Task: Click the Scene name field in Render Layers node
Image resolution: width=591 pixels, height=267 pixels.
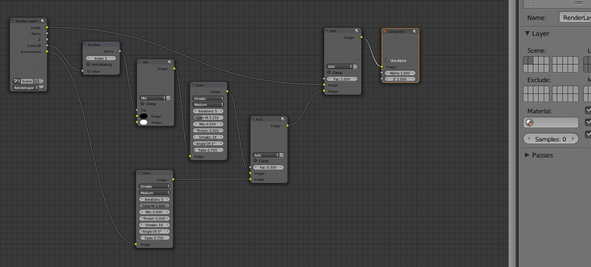Action: 27,81
